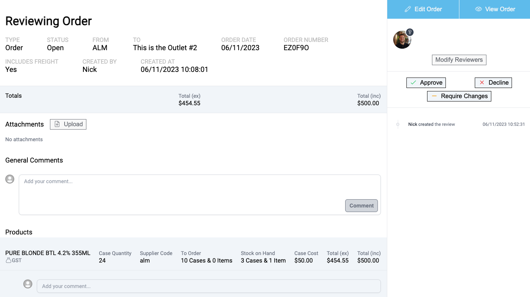
Task: Click the avatar icon beside the general comment box
Action: (9, 179)
